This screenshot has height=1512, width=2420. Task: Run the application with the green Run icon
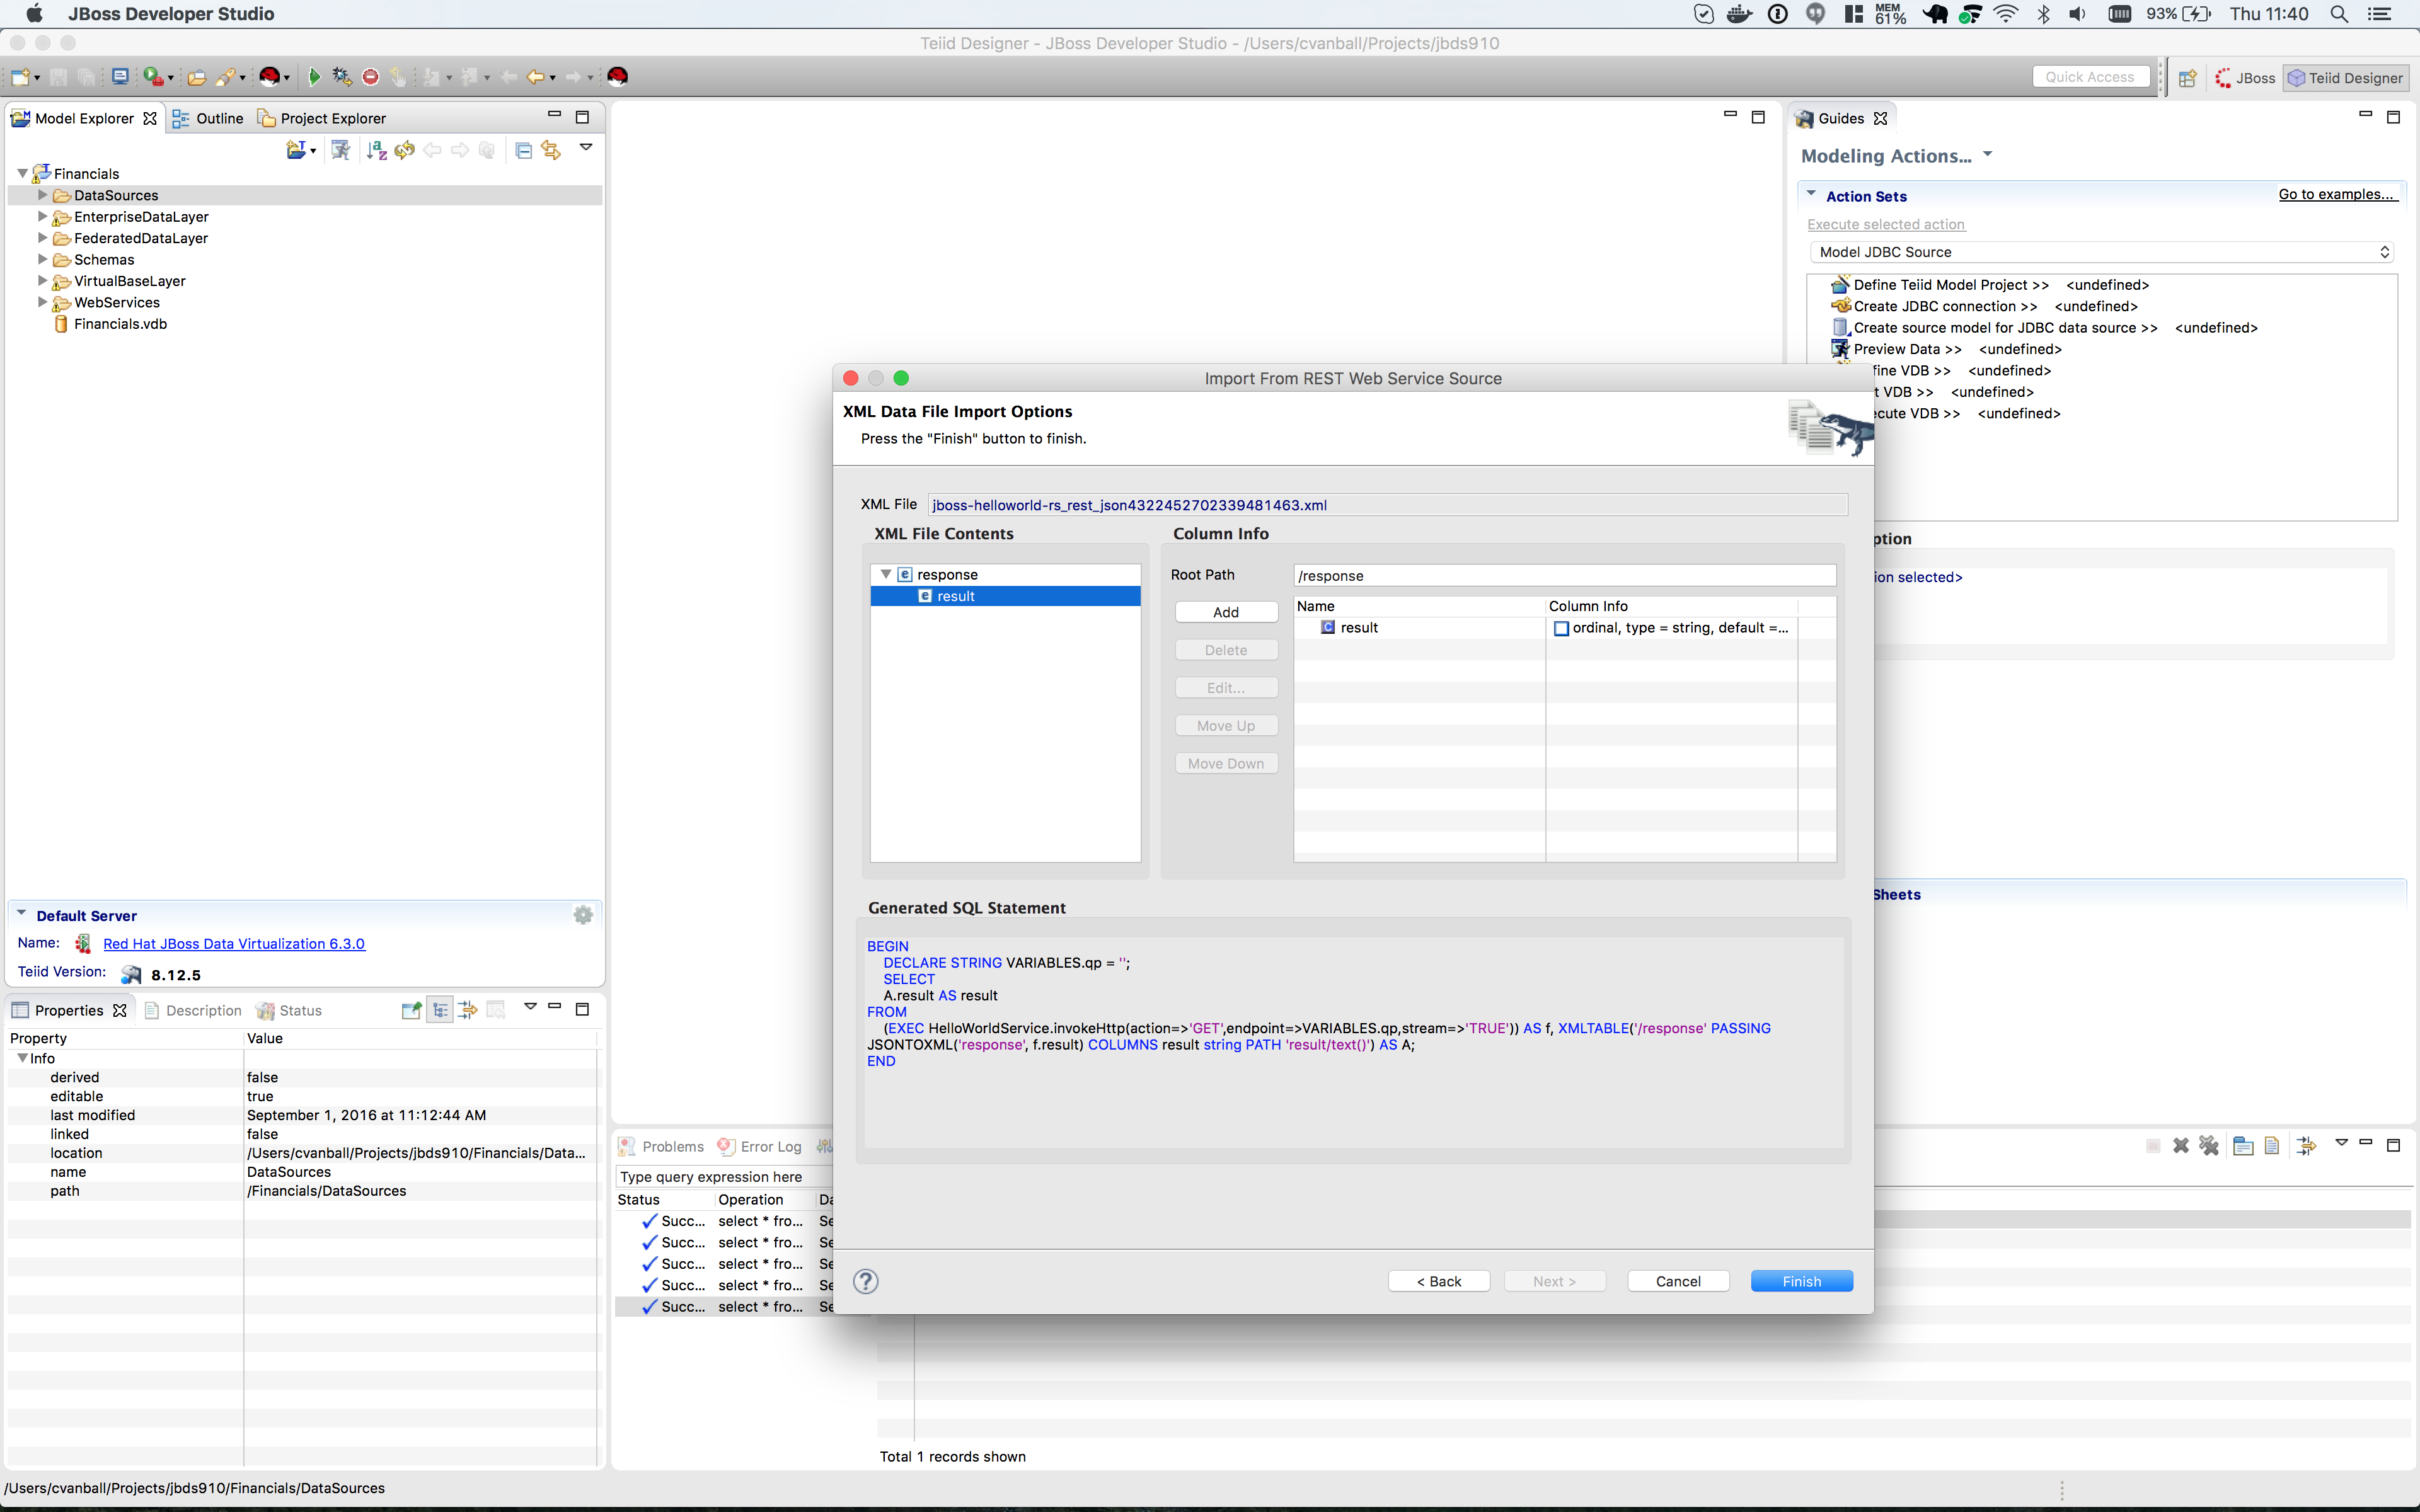click(x=313, y=76)
